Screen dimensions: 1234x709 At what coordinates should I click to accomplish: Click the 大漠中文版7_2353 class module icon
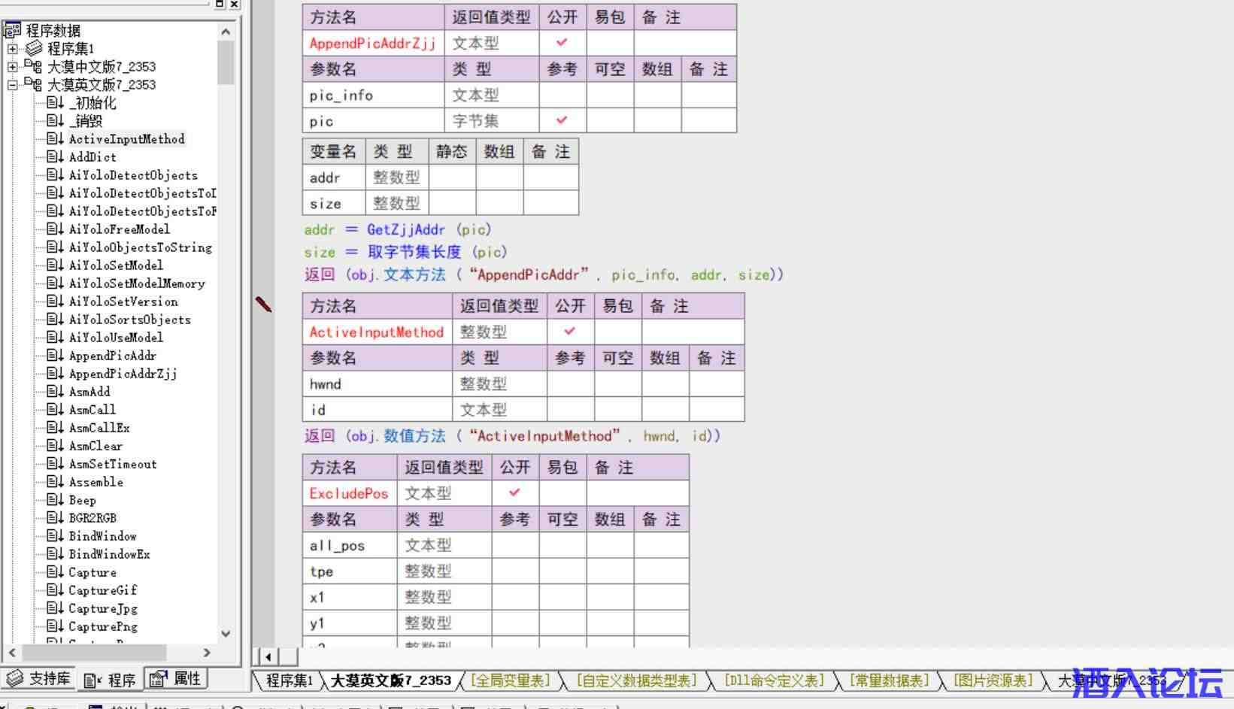coord(33,67)
